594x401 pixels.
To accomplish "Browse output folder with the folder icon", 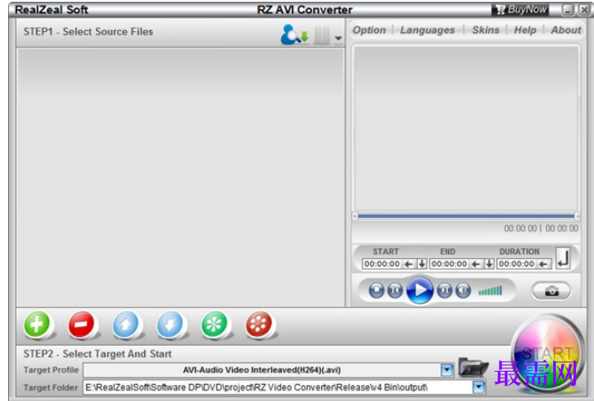I will pos(473,367).
